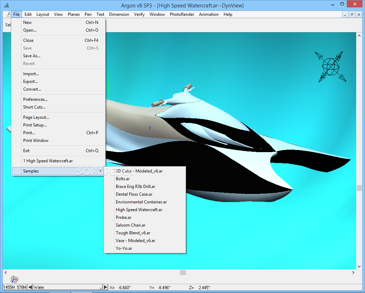Click the Argon app icon in title bar

[x=7, y=5]
